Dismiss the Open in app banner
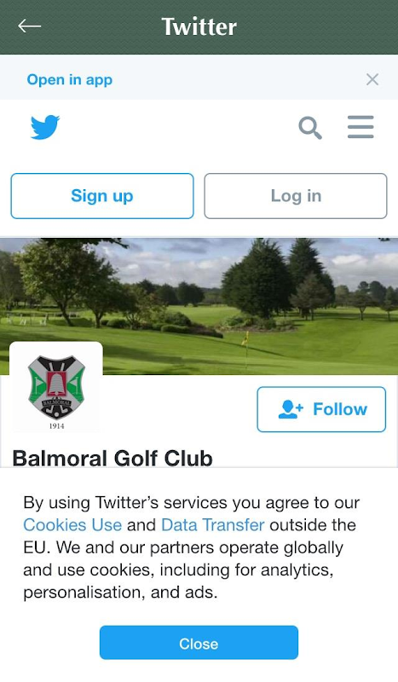The image size is (398, 682). pos(372,79)
